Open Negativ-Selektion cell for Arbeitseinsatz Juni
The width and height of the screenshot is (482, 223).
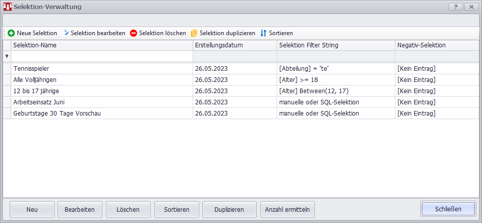coord(436,102)
